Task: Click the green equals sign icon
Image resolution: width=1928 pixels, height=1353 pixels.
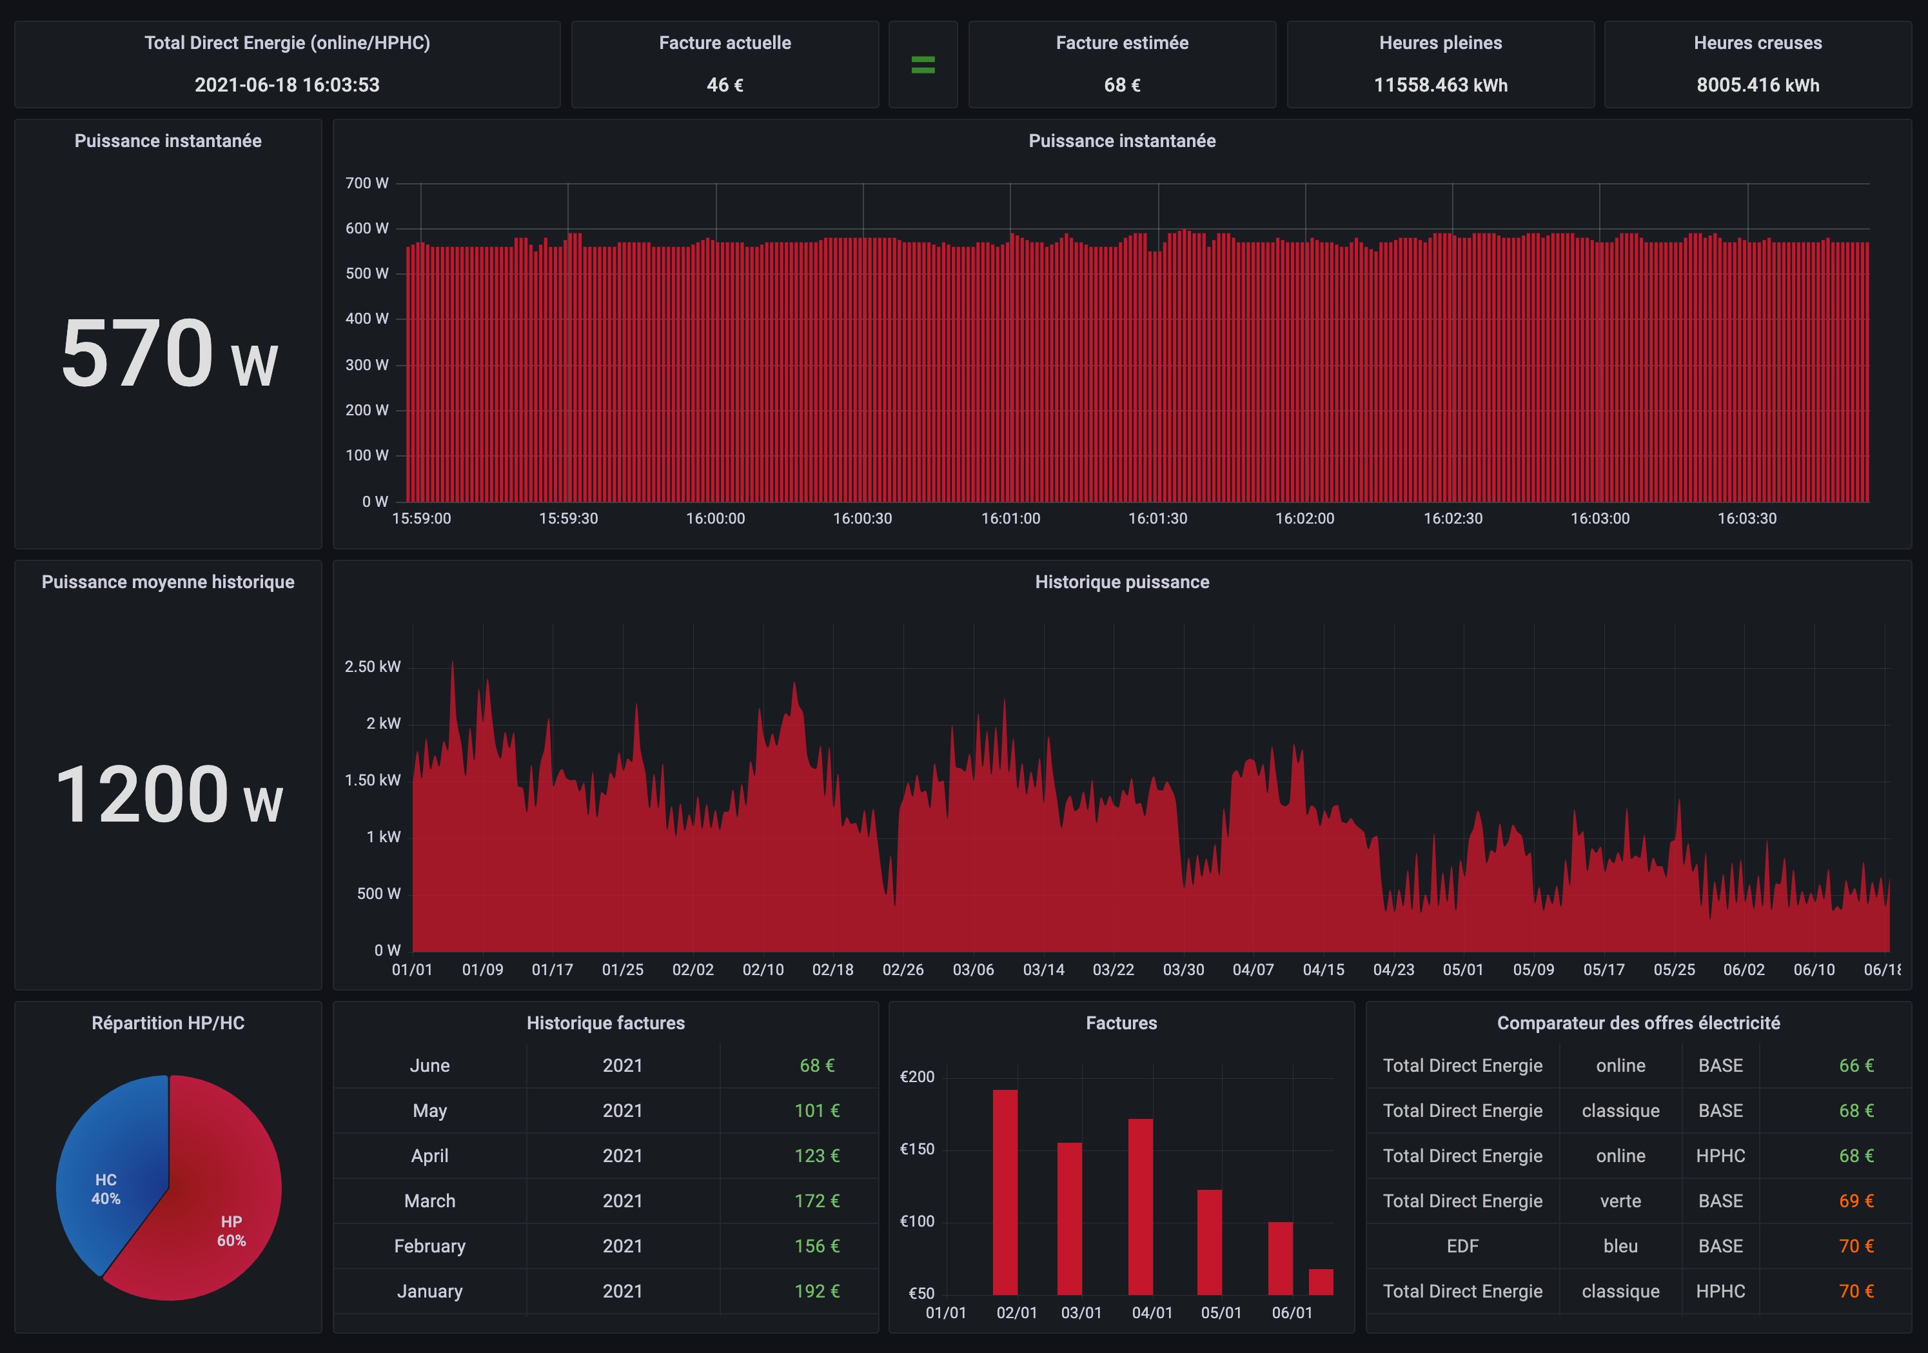Action: pos(923,64)
